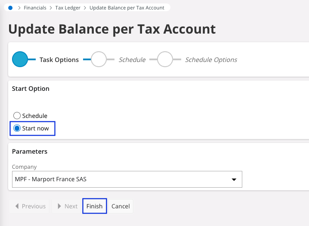The height and width of the screenshot is (226, 309).
Task: Click the Schedule Options step label
Action: (x=211, y=60)
